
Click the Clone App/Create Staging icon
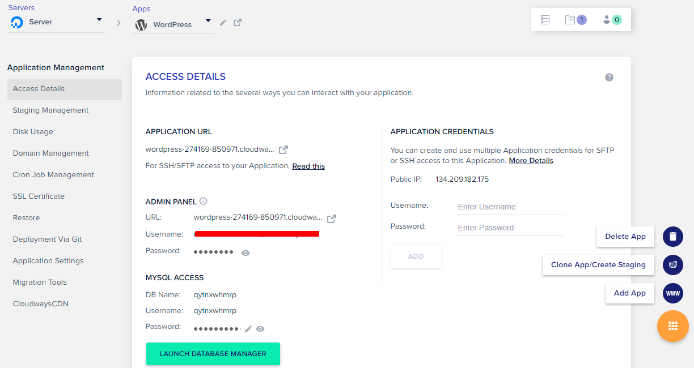click(x=673, y=264)
